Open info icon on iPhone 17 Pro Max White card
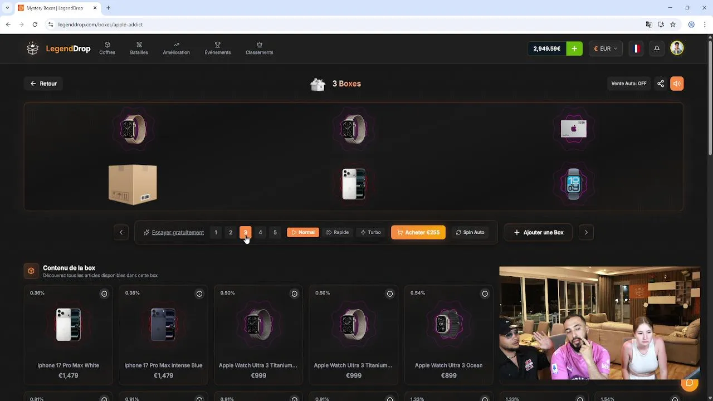The width and height of the screenshot is (713, 401). tap(104, 294)
